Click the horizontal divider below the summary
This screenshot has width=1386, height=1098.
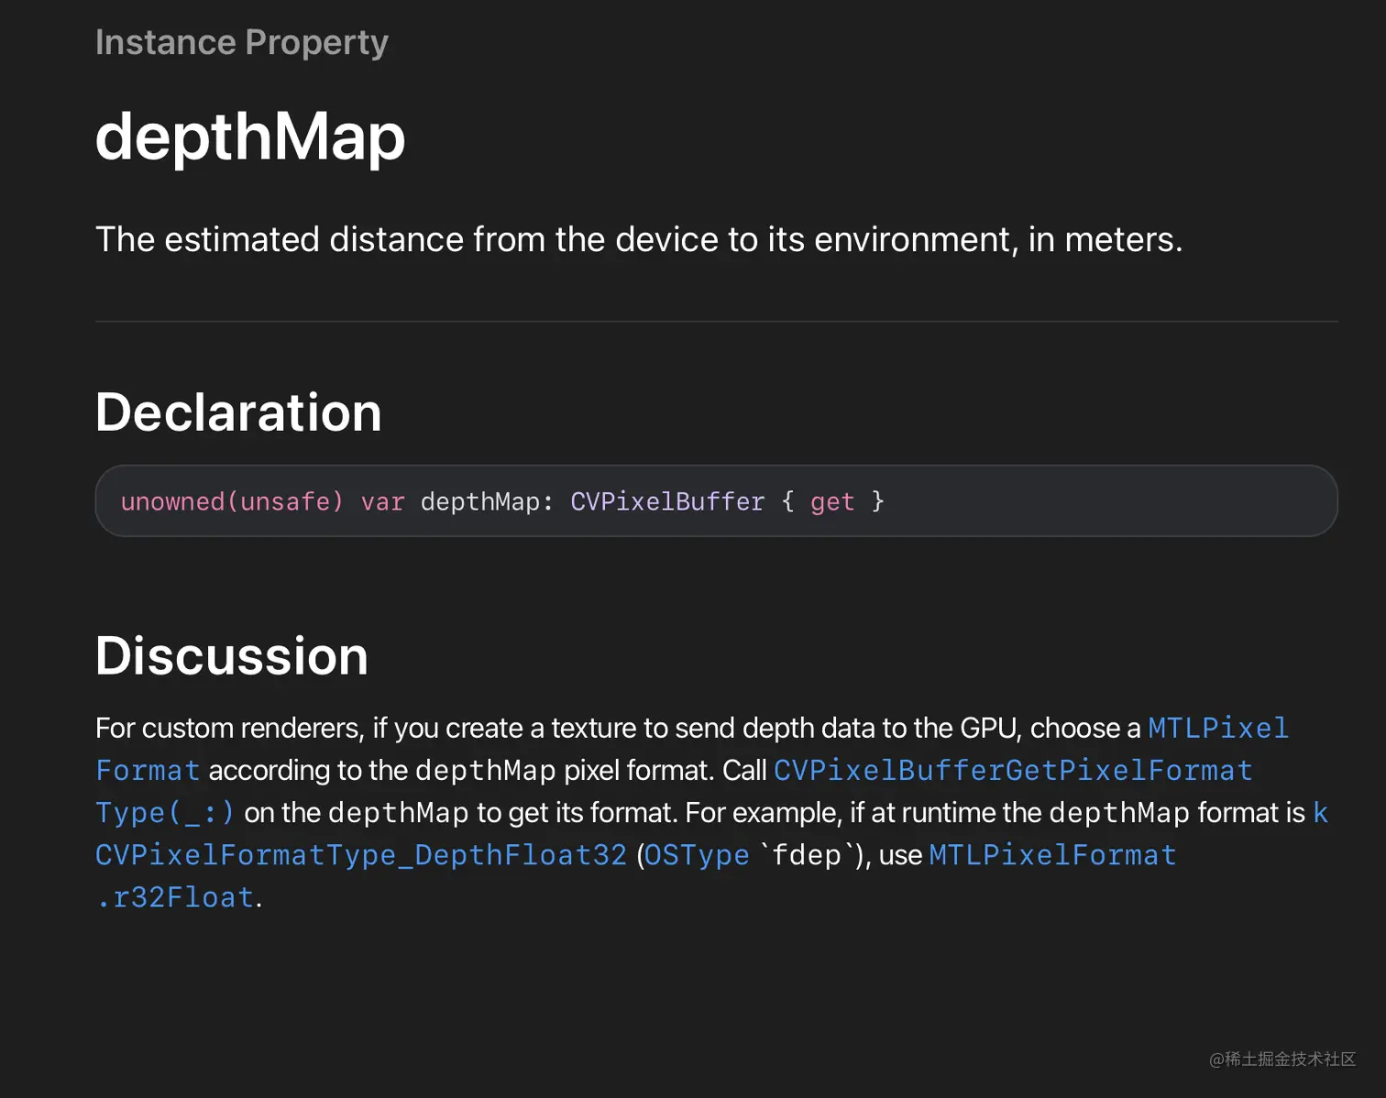pos(716,322)
